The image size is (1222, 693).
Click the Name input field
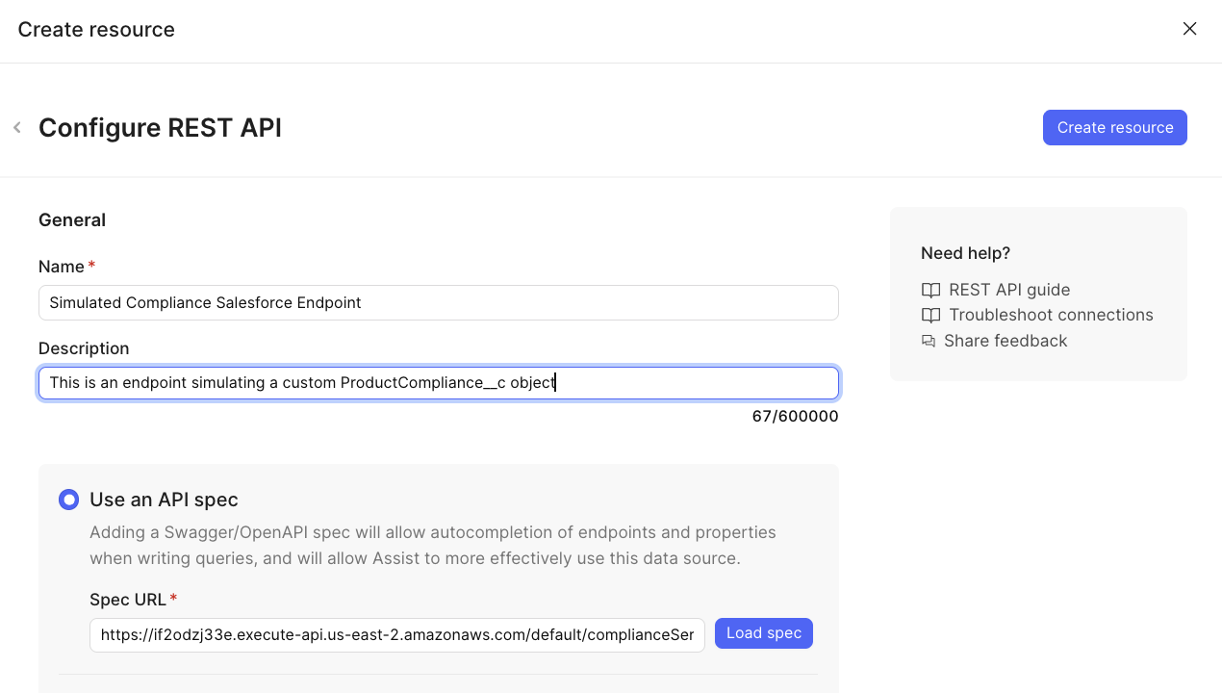(438, 302)
